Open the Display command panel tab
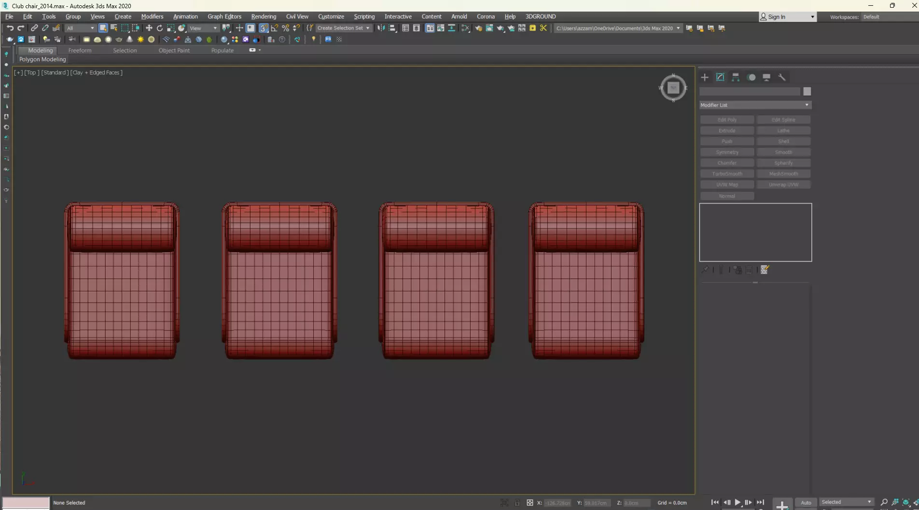The height and width of the screenshot is (510, 919). (766, 77)
